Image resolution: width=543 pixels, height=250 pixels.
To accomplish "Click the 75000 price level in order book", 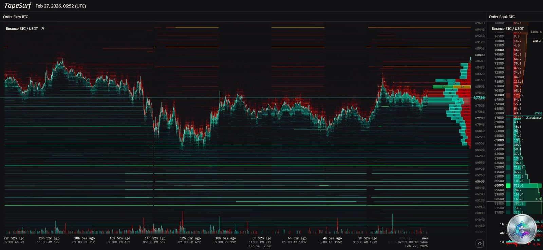I will pyautogui.click(x=499, y=50).
